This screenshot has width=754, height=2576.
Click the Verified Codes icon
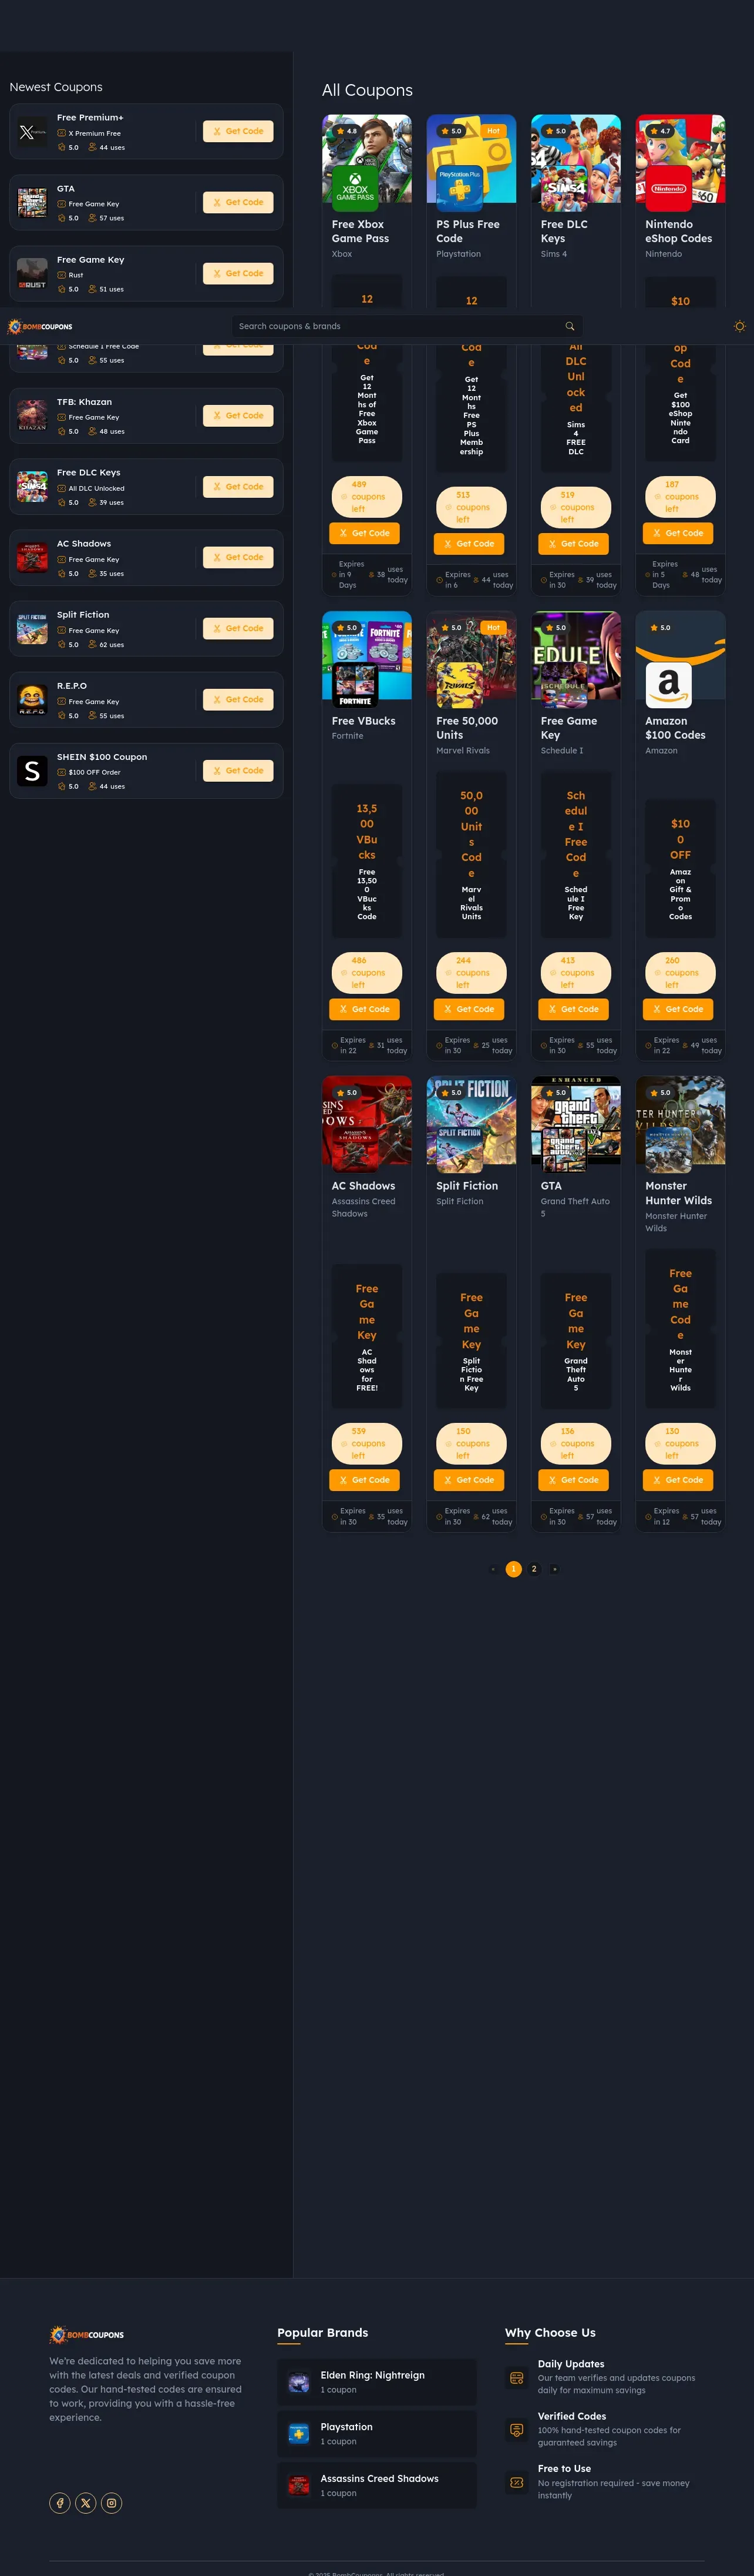point(516,2430)
